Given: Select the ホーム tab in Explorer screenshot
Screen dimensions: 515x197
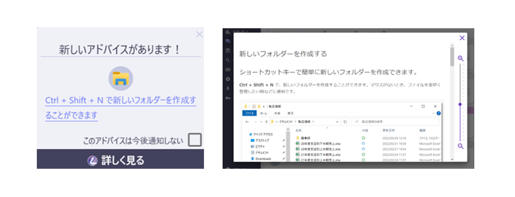Looking at the screenshot, I should pos(264,113).
